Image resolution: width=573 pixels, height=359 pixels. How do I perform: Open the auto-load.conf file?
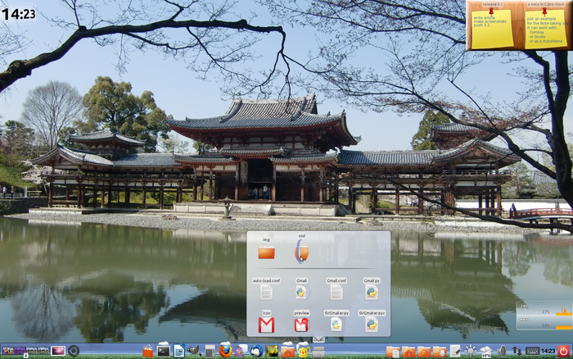(x=266, y=291)
